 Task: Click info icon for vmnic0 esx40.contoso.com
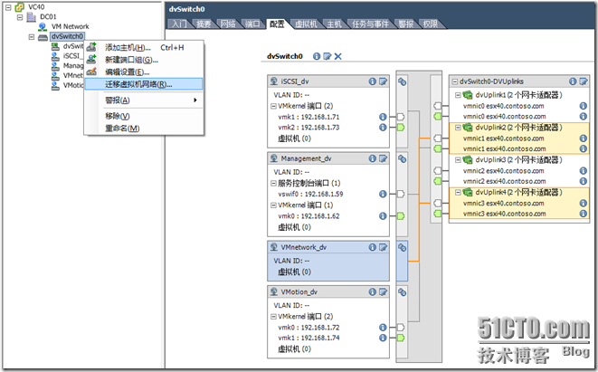(584, 106)
